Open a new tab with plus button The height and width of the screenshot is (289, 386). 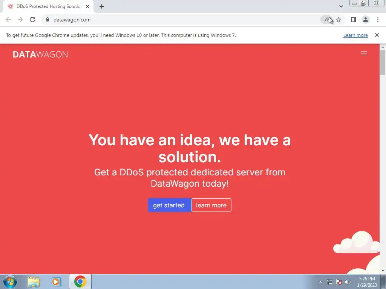point(102,6)
